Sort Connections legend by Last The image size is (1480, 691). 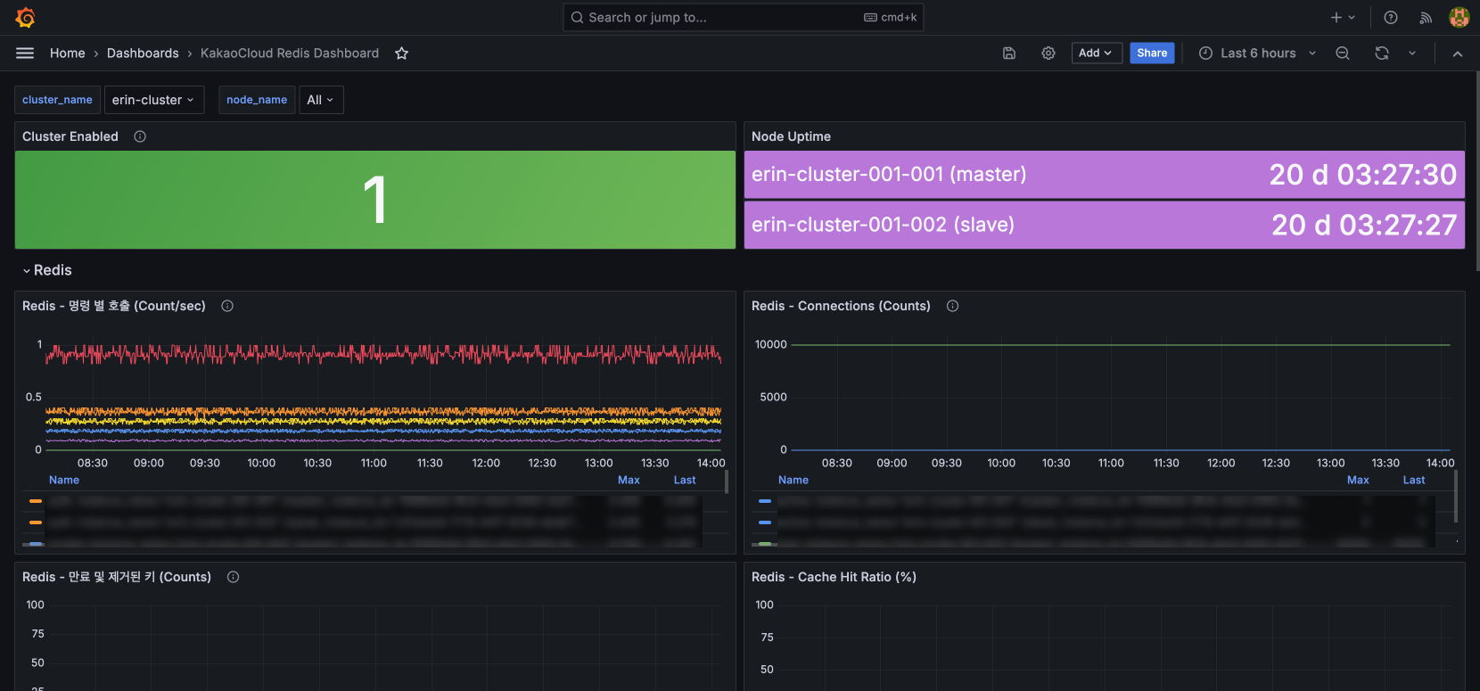tap(1414, 480)
